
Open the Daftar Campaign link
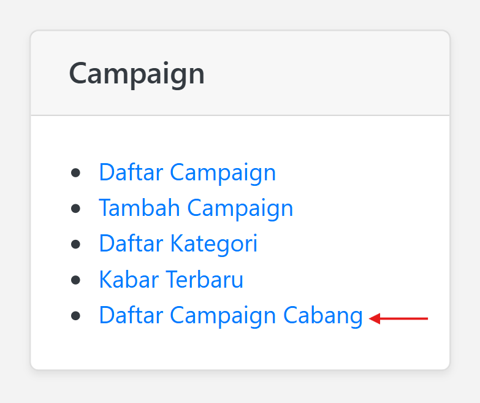tap(187, 172)
